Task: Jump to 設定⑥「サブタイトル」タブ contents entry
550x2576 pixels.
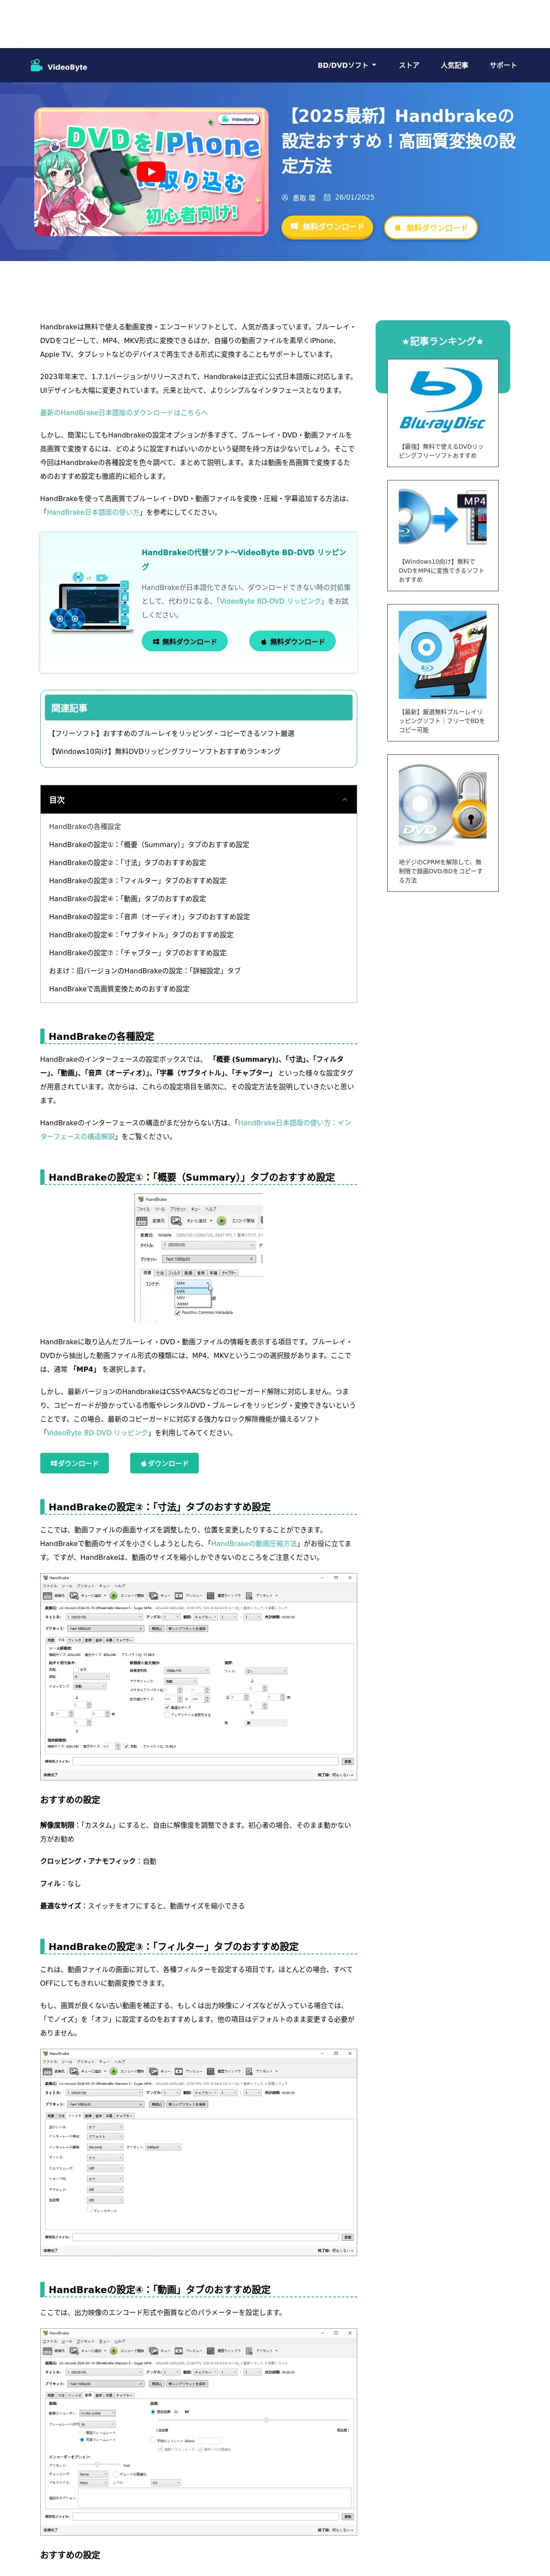Action: pyautogui.click(x=141, y=934)
